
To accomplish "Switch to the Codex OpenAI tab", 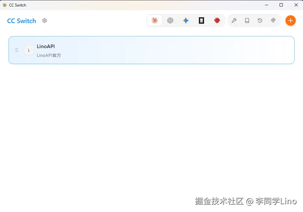I will click(x=170, y=20).
